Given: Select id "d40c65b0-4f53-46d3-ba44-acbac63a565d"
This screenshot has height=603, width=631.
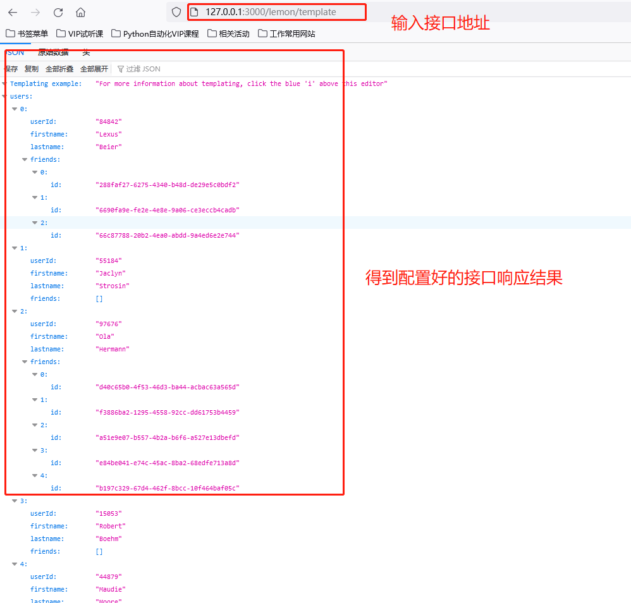Looking at the screenshot, I should [168, 387].
